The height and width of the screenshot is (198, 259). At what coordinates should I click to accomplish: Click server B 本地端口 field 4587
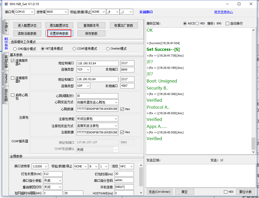(127, 86)
